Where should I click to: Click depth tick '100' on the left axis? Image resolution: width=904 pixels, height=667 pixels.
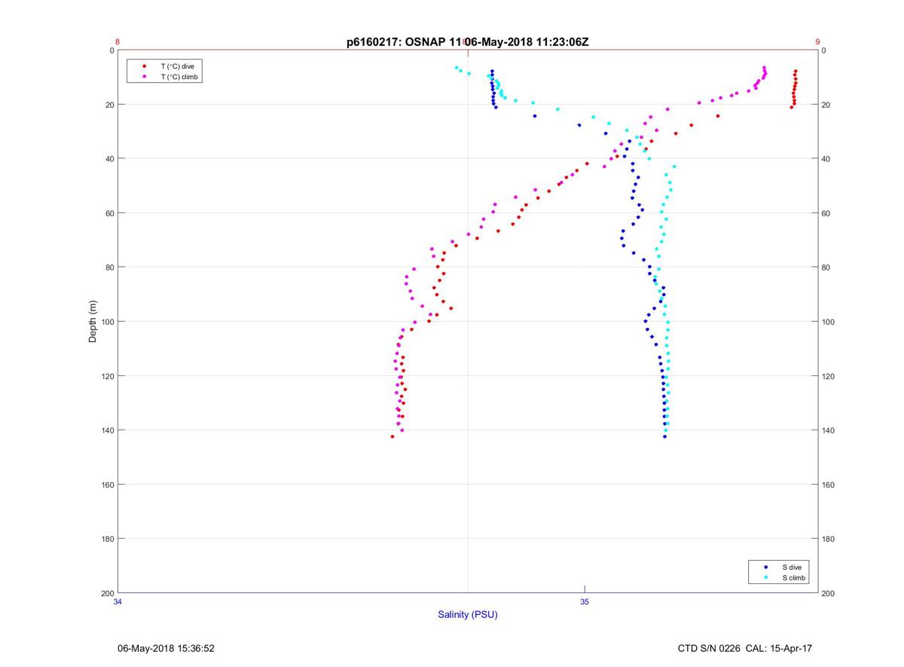107,322
